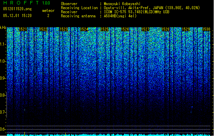This screenshot has height=136, width=214.
Task: Click the 0.7 kHz axis label
Action: (3, 112)
